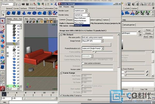The width and height of the screenshot is (155, 104).
Task: Click the new scene page icon
Action: coord(19,4)
